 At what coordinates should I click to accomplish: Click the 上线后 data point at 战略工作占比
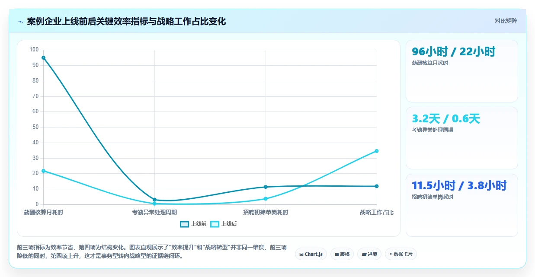pos(377,151)
